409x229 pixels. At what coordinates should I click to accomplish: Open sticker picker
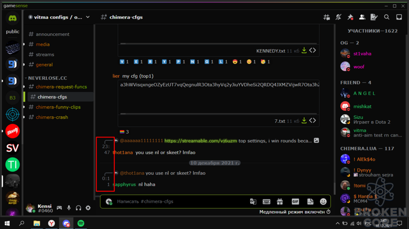(310, 201)
